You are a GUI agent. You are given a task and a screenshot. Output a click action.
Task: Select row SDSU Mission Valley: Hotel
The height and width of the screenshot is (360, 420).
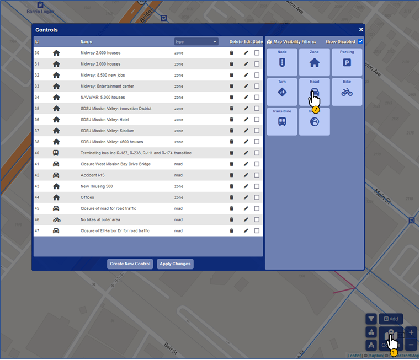pos(148,120)
